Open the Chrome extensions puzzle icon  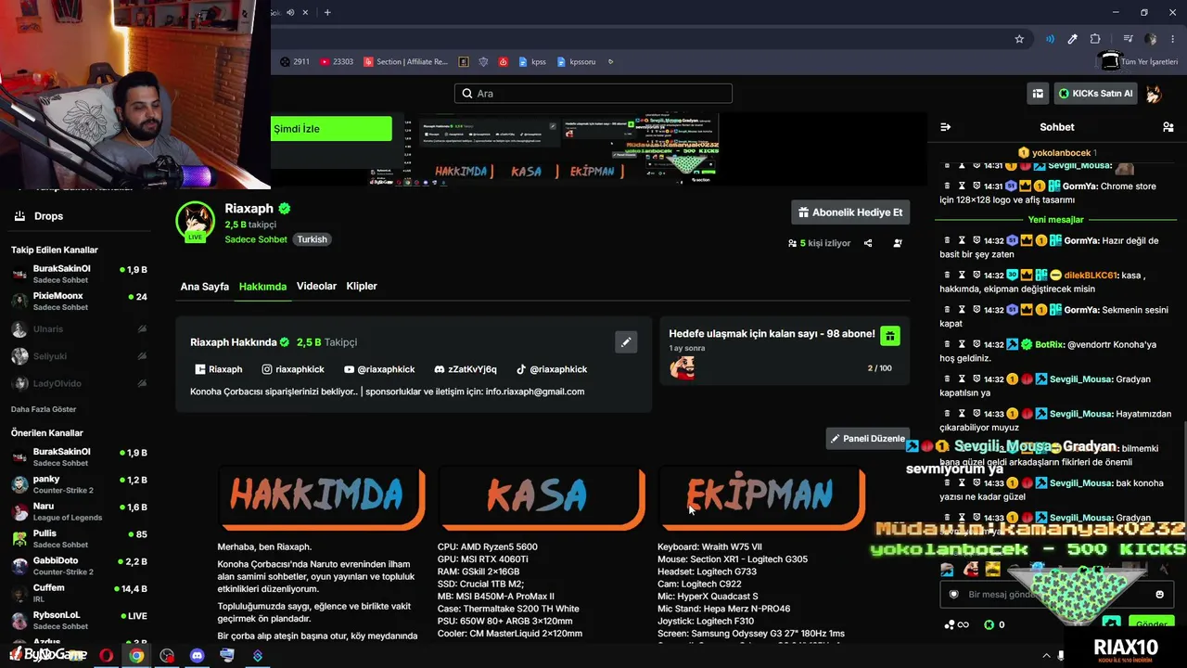(x=1095, y=39)
